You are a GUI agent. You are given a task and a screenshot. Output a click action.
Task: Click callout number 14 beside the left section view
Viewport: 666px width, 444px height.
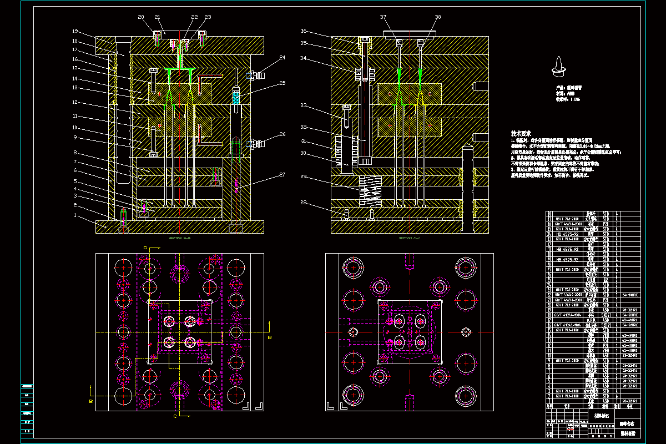click(74, 78)
